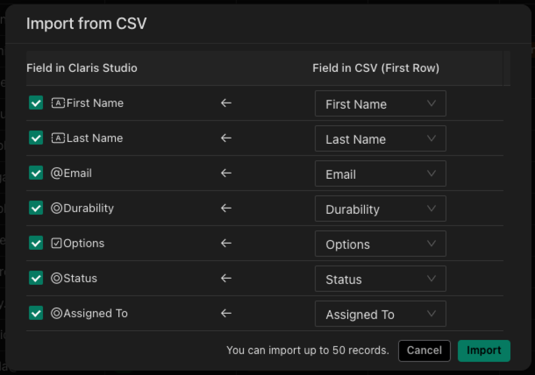This screenshot has width=535, height=375.
Task: Click the Options field label
Action: pyautogui.click(x=84, y=243)
